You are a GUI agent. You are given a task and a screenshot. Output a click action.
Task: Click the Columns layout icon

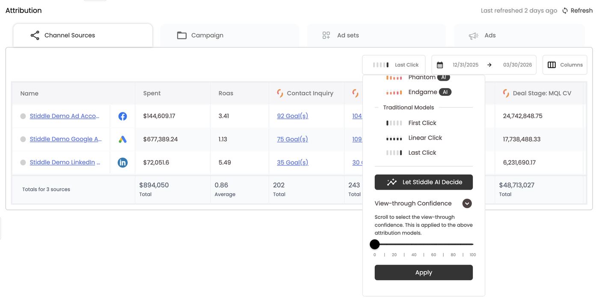[x=552, y=65]
